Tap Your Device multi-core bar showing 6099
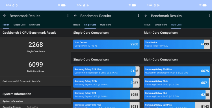 pyautogui.click(x=177, y=44)
